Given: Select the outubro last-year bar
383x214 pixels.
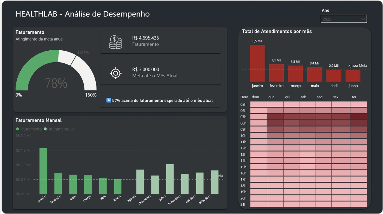Looking at the screenshot, I should click(x=200, y=183).
